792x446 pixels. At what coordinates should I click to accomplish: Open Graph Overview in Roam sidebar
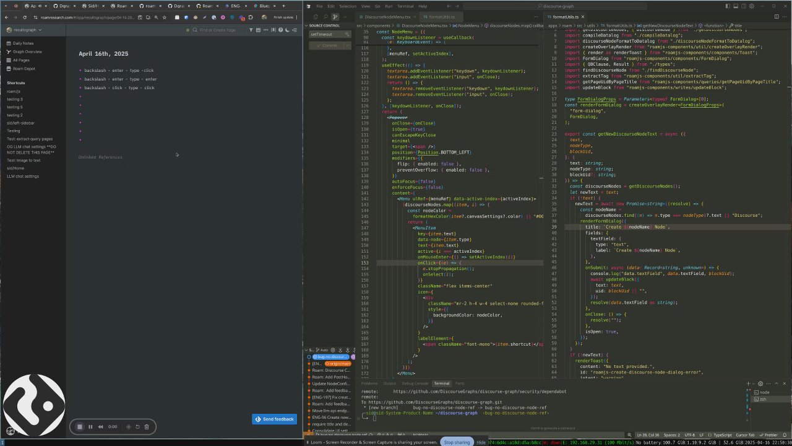(x=27, y=52)
